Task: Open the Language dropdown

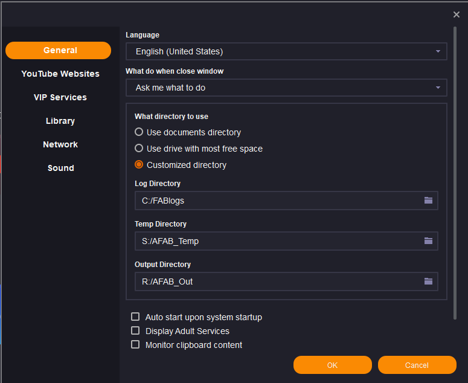Action: (x=286, y=51)
